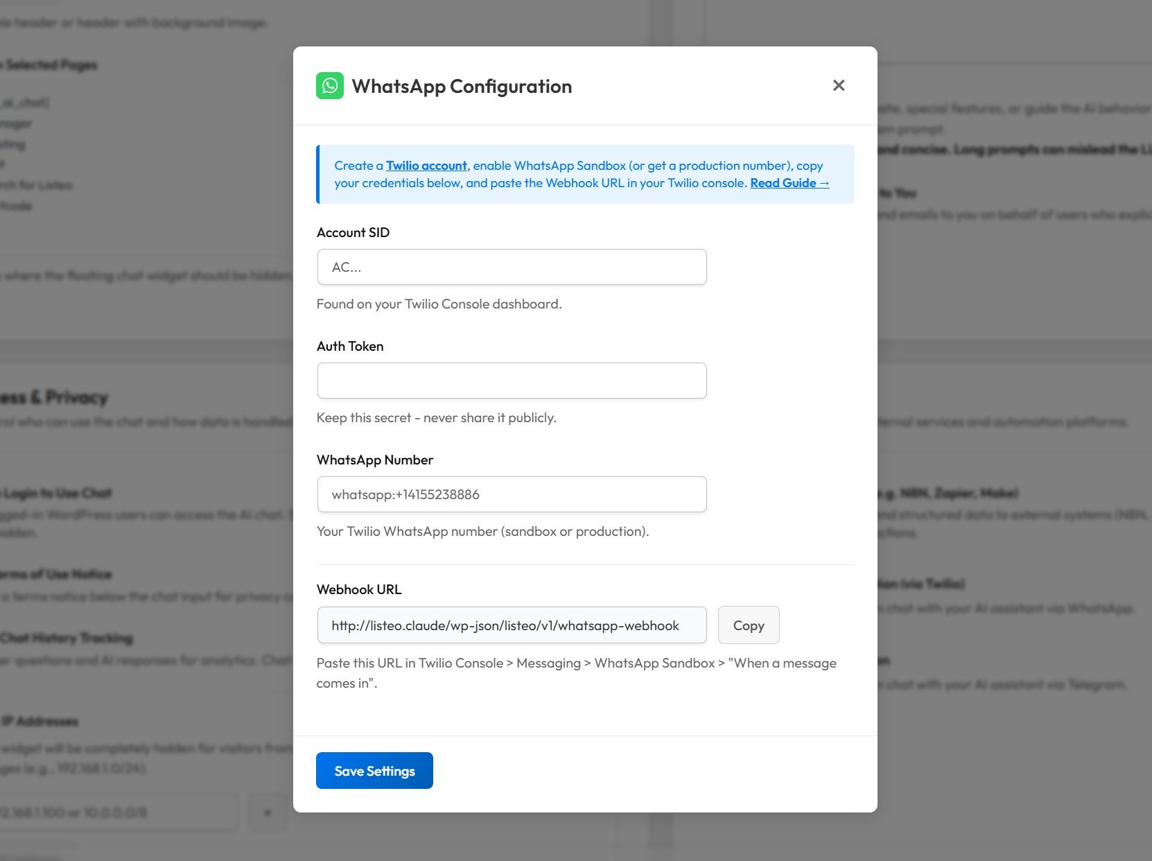
Task: Click the blurred plus button beside IP field
Action: pyautogui.click(x=268, y=812)
